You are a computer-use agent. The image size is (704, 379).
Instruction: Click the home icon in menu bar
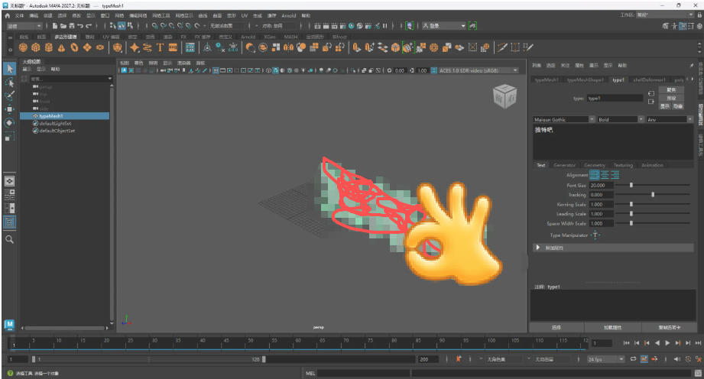(7, 15)
